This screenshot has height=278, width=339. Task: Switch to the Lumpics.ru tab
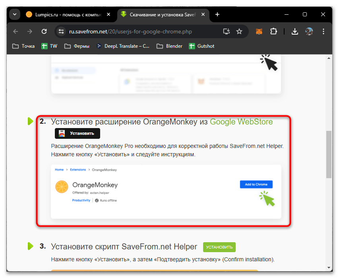click(x=64, y=15)
